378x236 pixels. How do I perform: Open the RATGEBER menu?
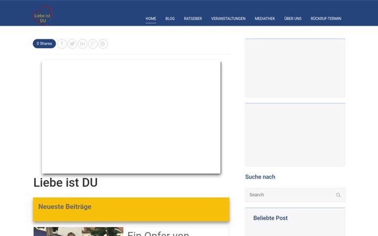(x=193, y=18)
